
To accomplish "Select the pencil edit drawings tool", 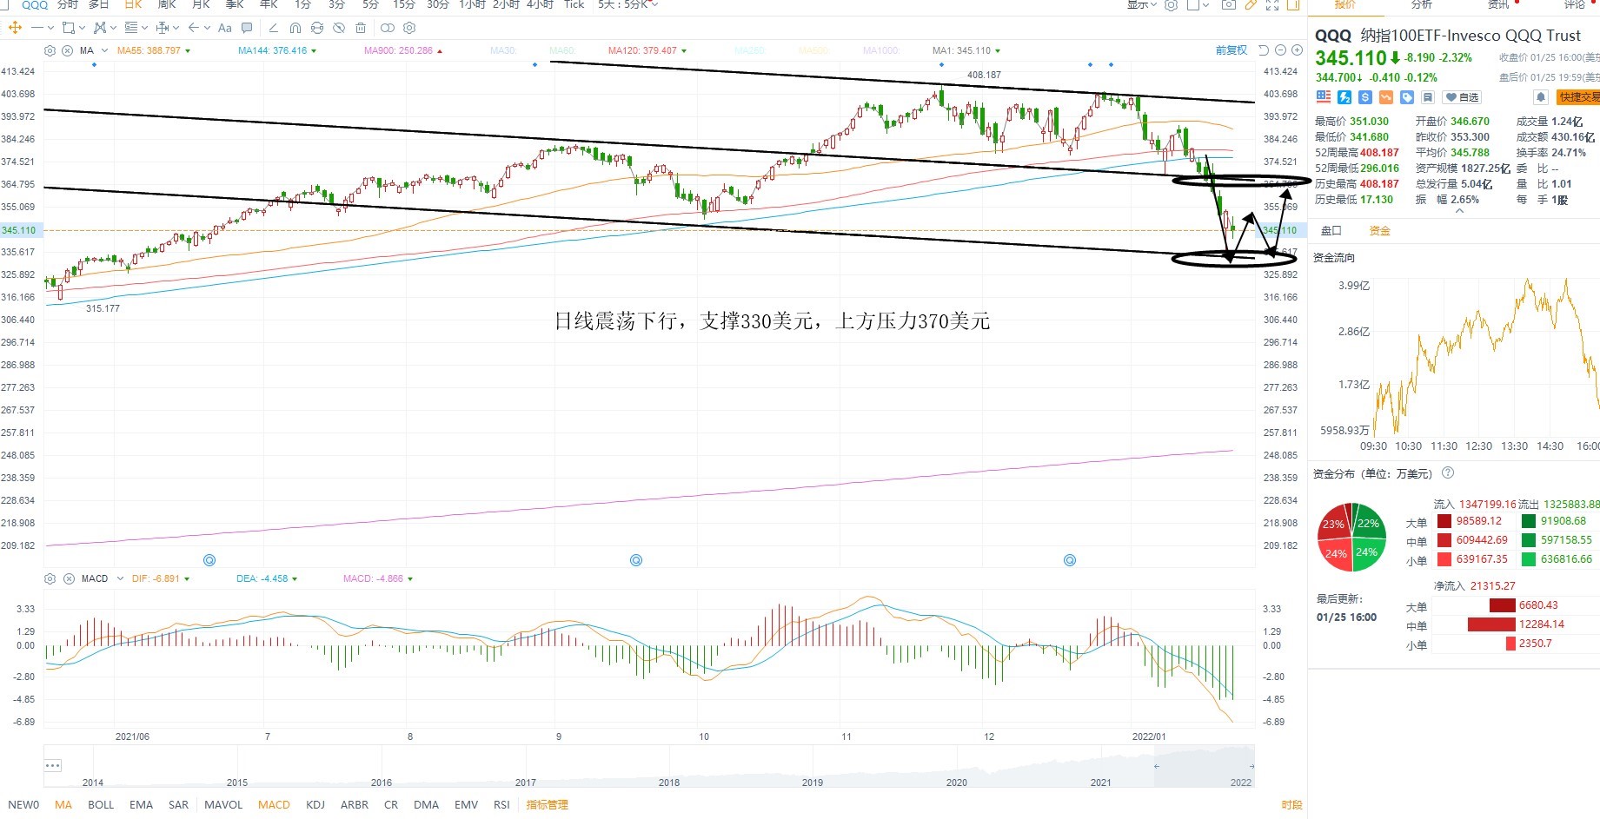I will pyautogui.click(x=273, y=28).
